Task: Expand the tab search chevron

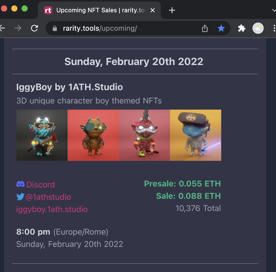Action: [x=274, y=11]
